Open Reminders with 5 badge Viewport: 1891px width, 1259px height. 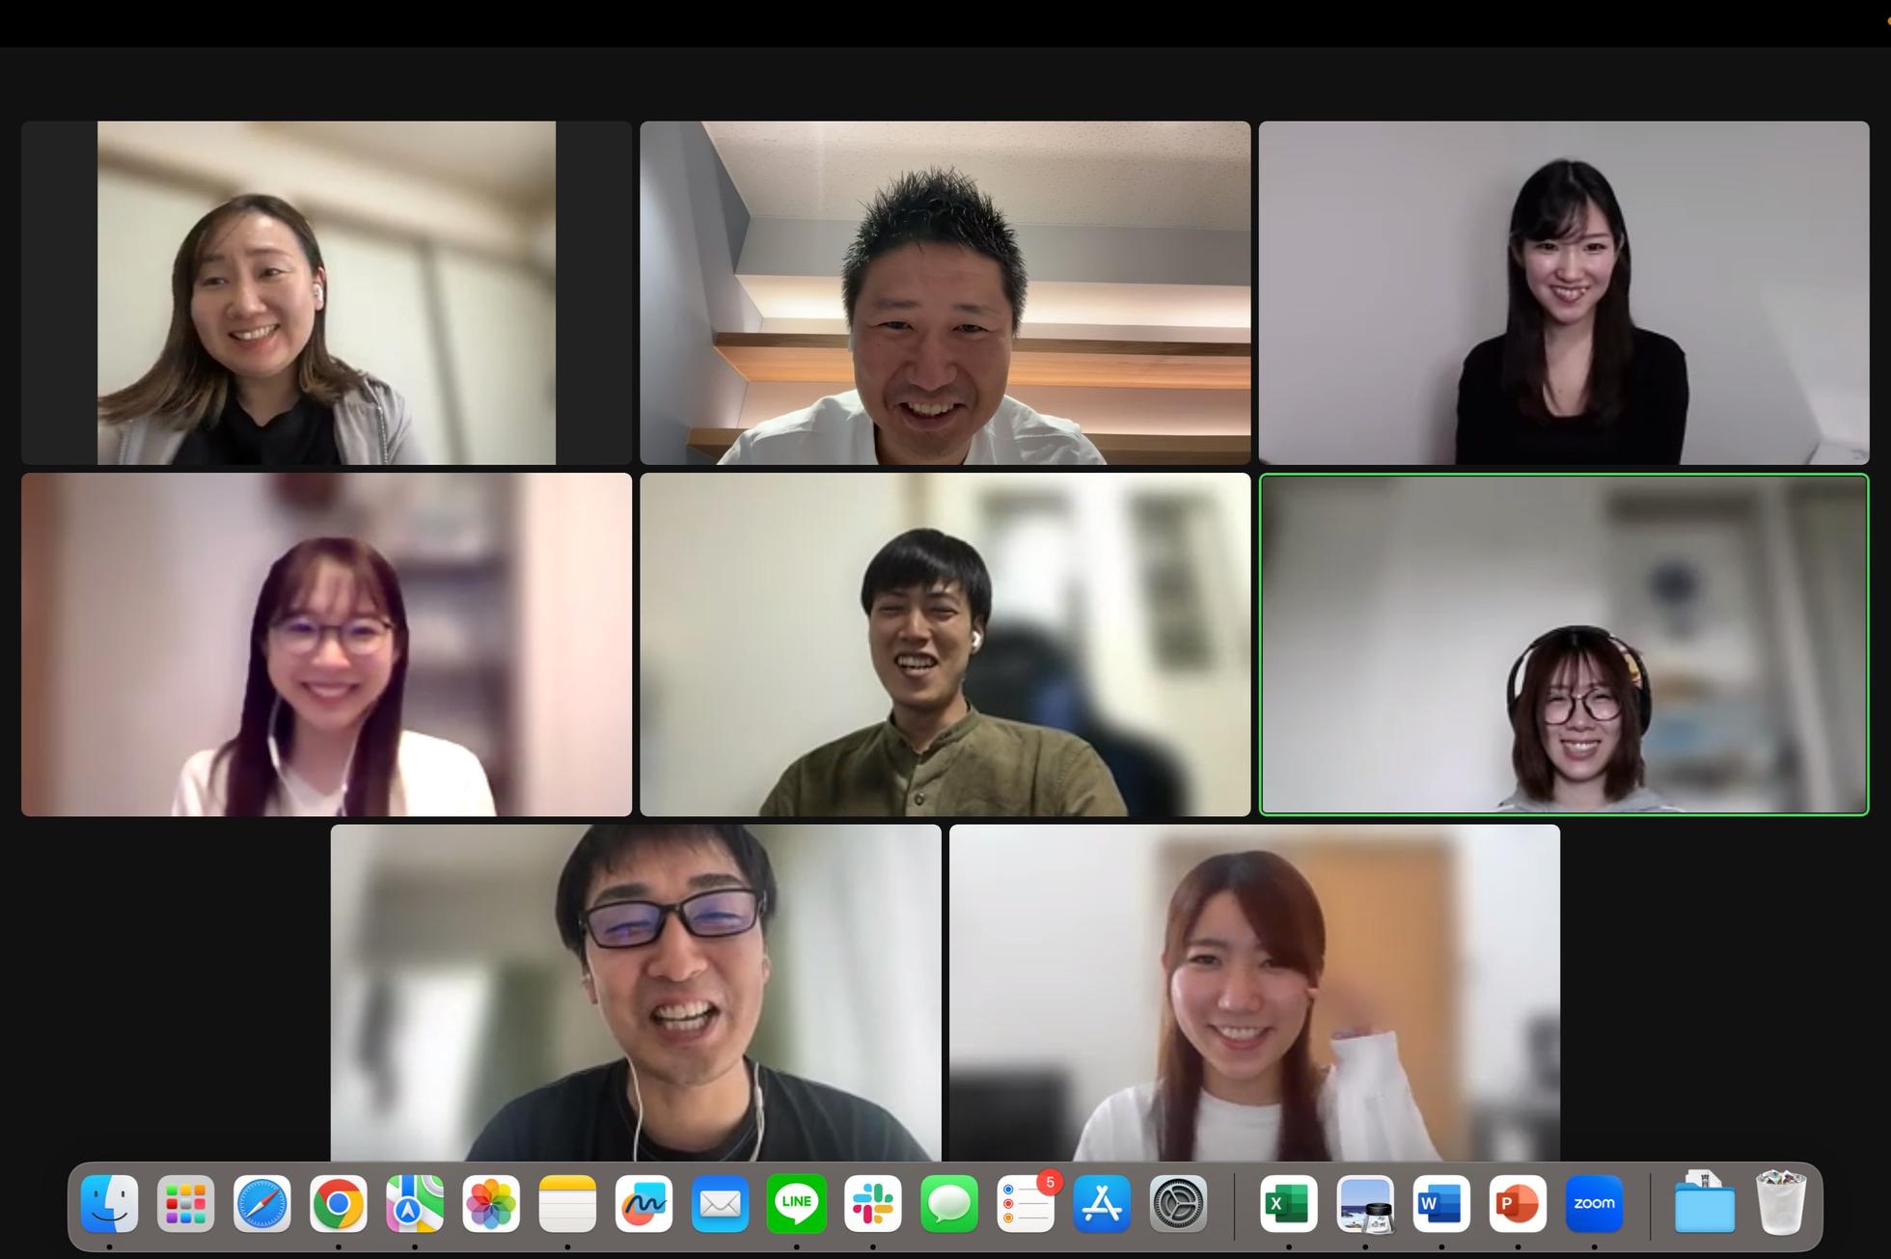tap(1026, 1203)
